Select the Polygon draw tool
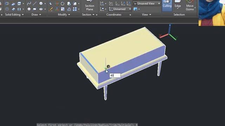This screenshot has width=225, height=126. click(29, 9)
